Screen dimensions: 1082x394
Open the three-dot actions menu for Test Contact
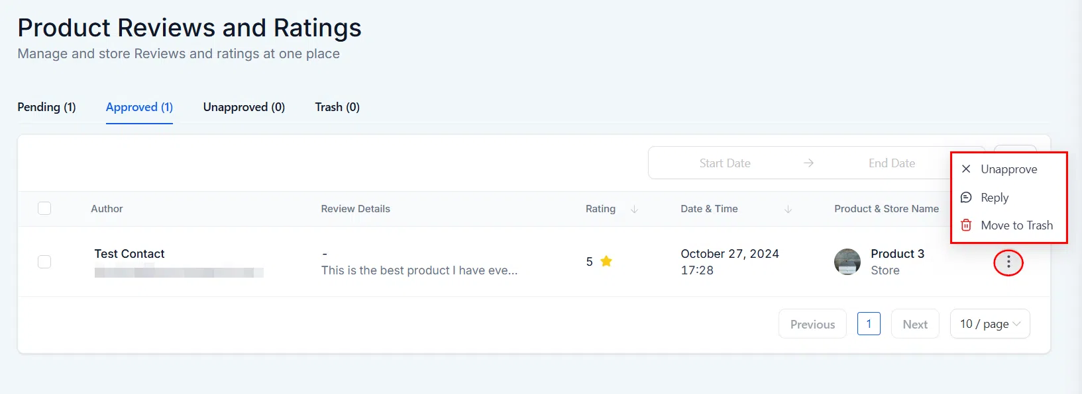[1008, 262]
